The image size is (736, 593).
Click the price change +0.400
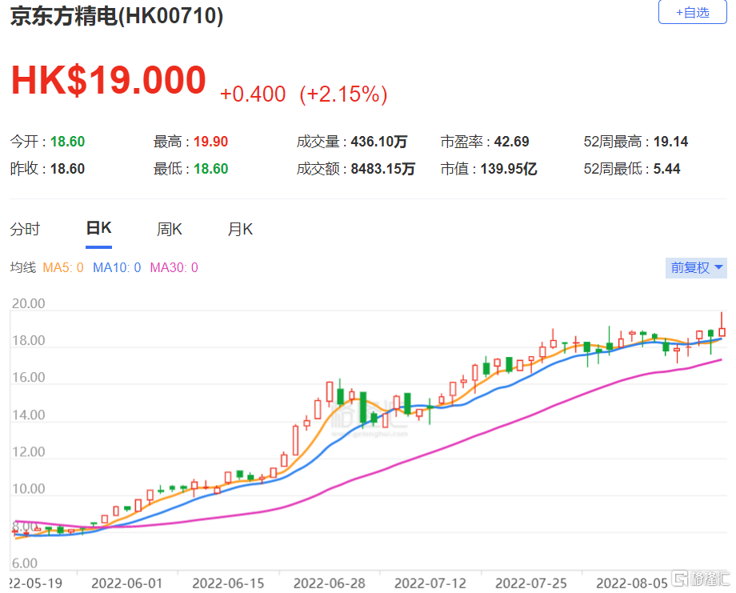[x=253, y=94]
